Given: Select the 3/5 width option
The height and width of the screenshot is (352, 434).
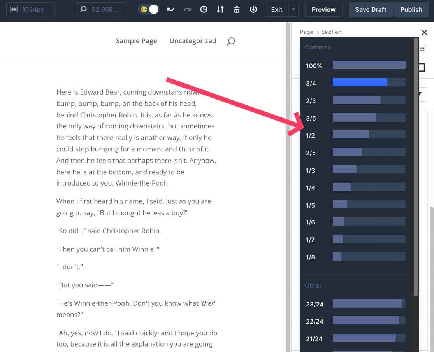Looking at the screenshot, I should point(355,118).
